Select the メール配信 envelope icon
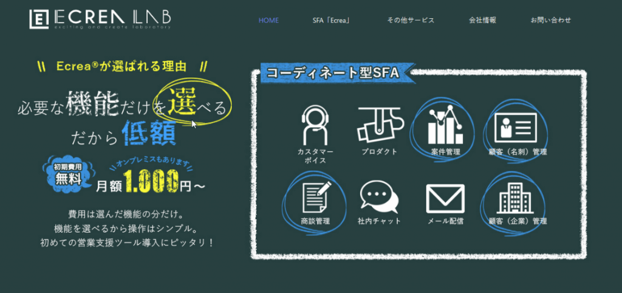This screenshot has height=293, width=622. [445, 198]
